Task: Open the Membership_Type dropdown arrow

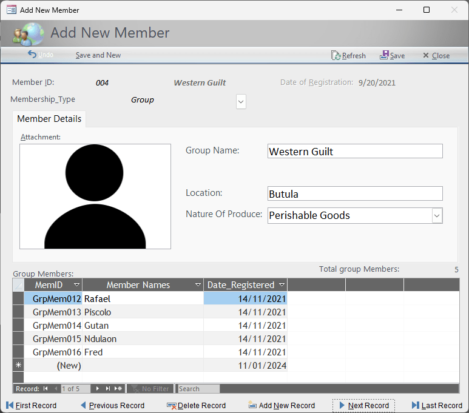Action: click(241, 102)
